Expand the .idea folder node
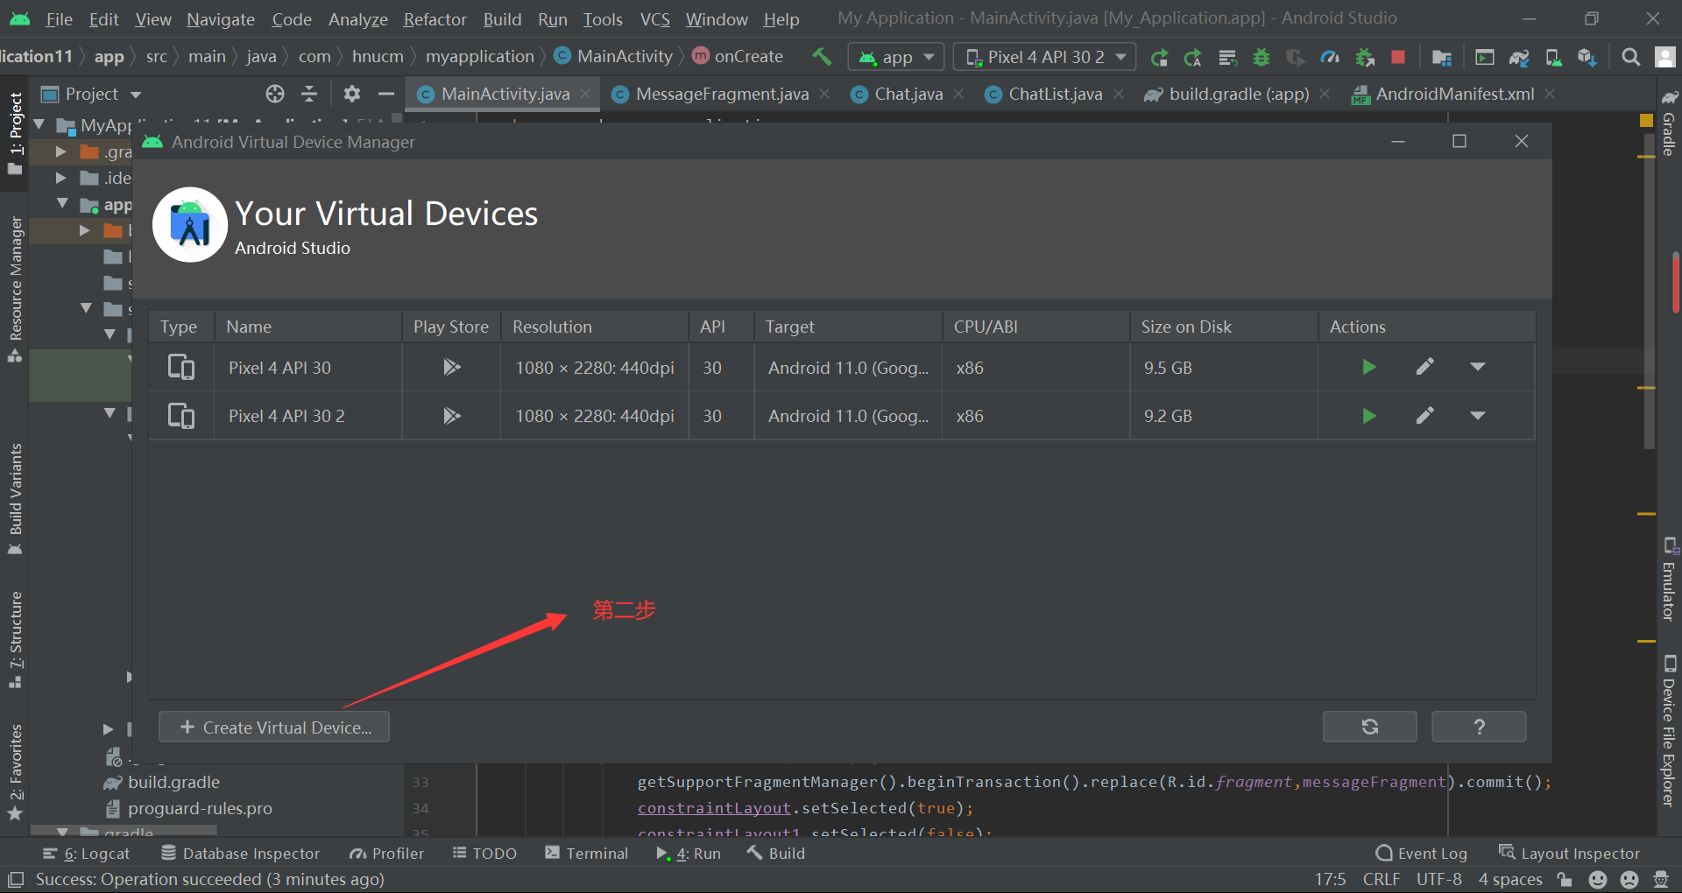The width and height of the screenshot is (1682, 893). 61,178
